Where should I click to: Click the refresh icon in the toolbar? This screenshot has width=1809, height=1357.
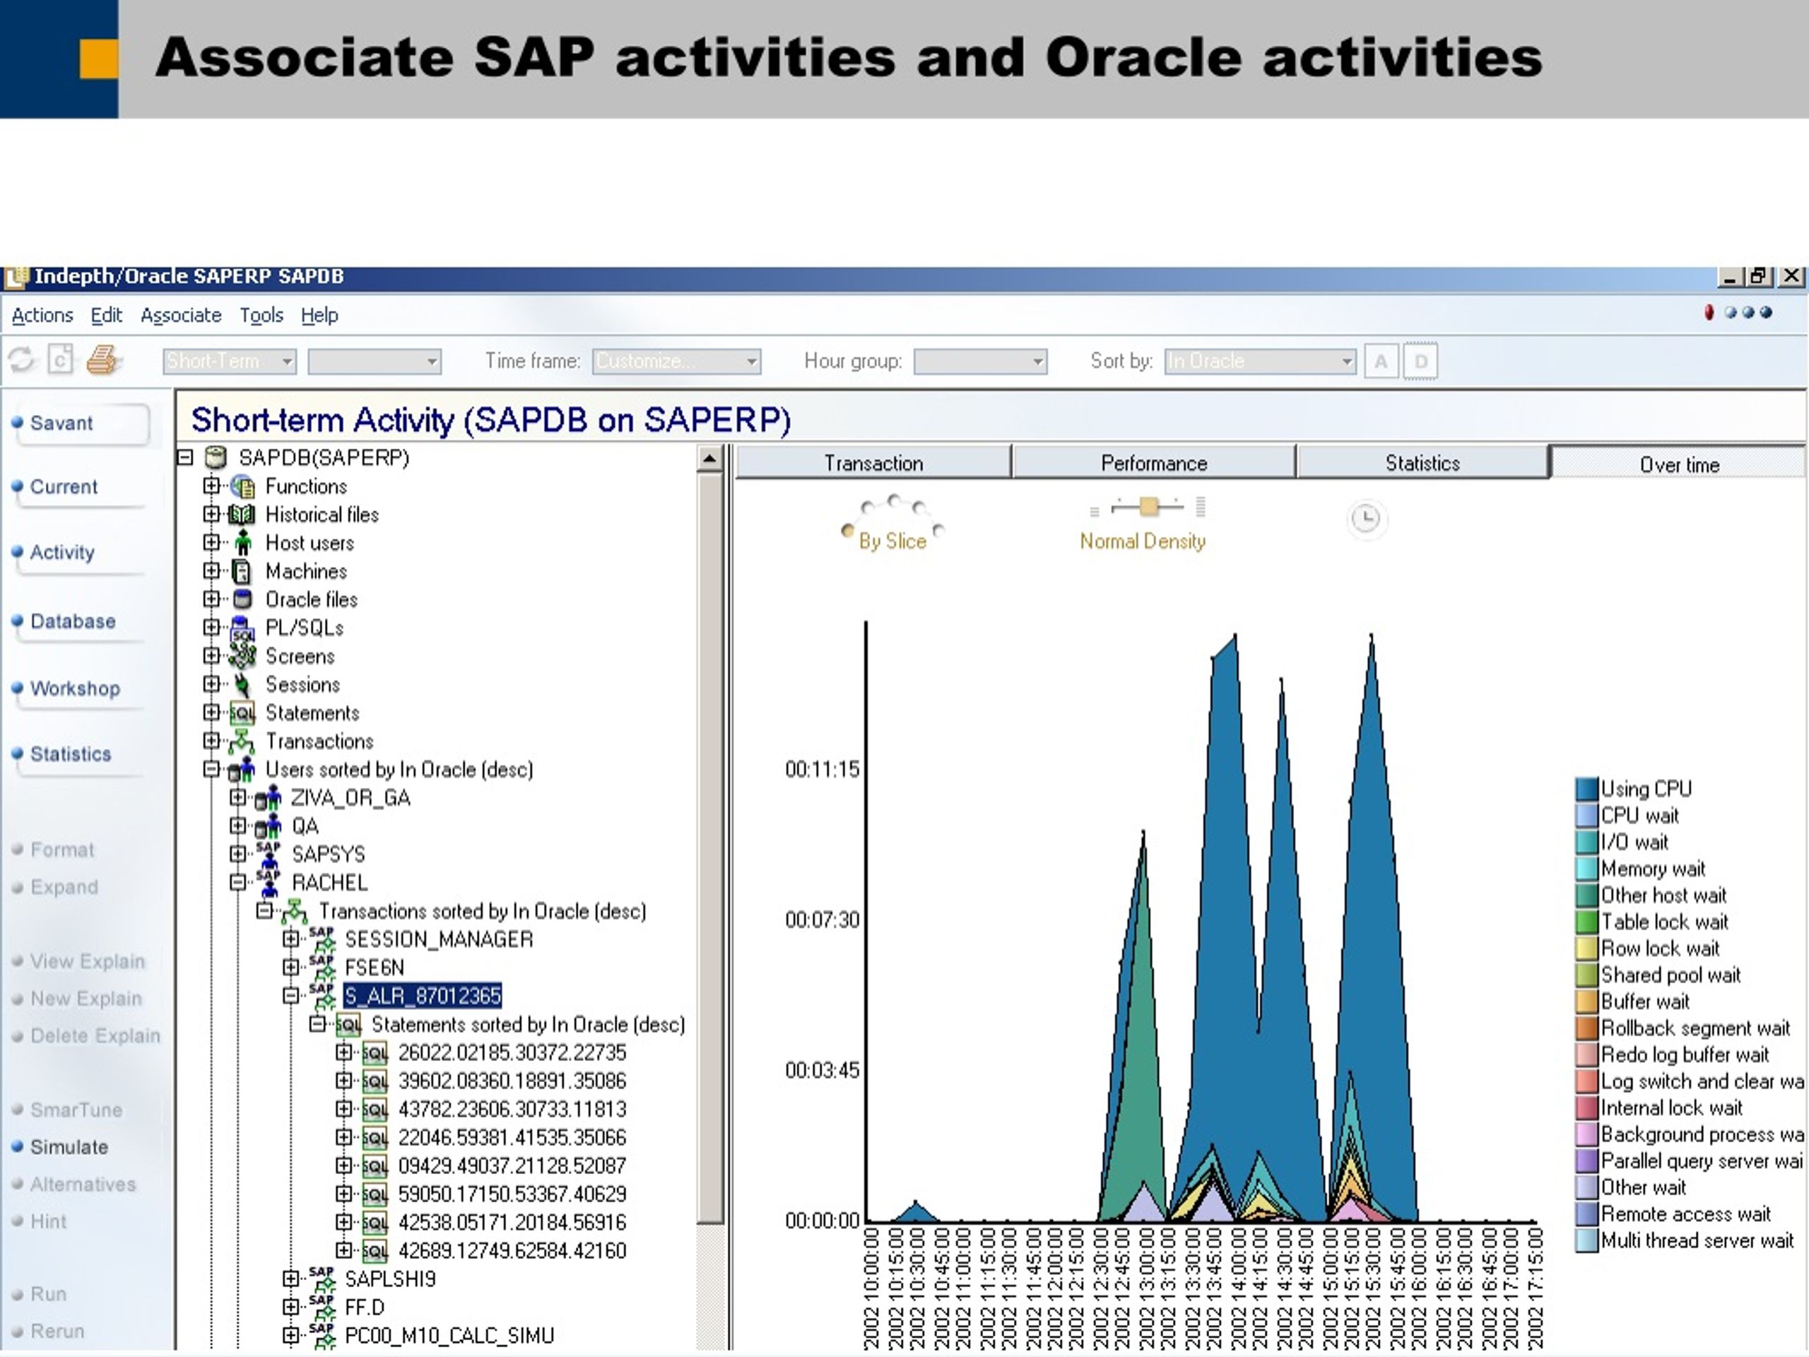coord(22,360)
